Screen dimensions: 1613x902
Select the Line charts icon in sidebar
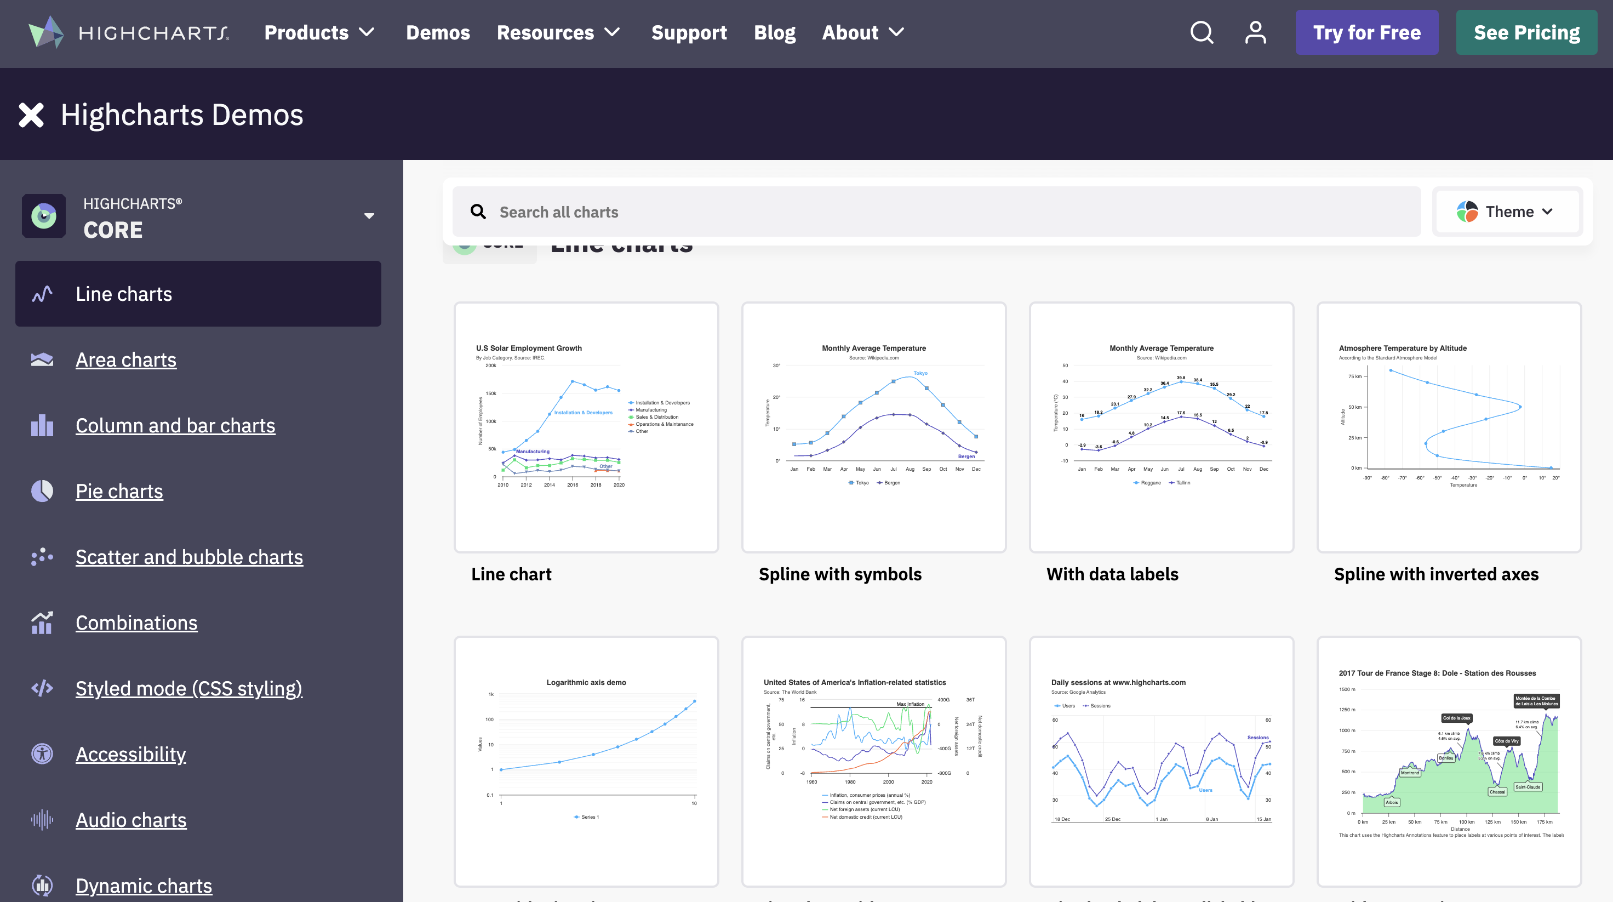pyautogui.click(x=41, y=293)
